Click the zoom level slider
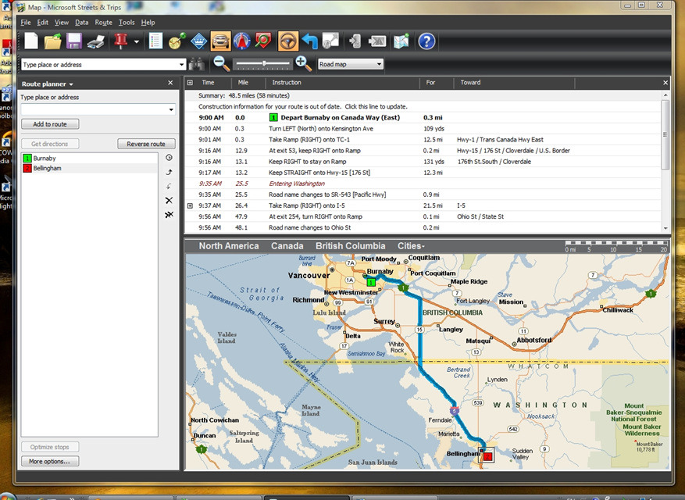 coord(266,64)
